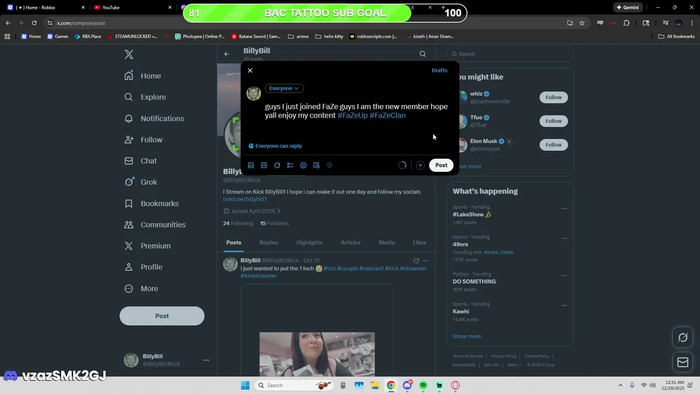The height and width of the screenshot is (394, 700).
Task: Open Photopea bookmark
Action: (x=200, y=37)
